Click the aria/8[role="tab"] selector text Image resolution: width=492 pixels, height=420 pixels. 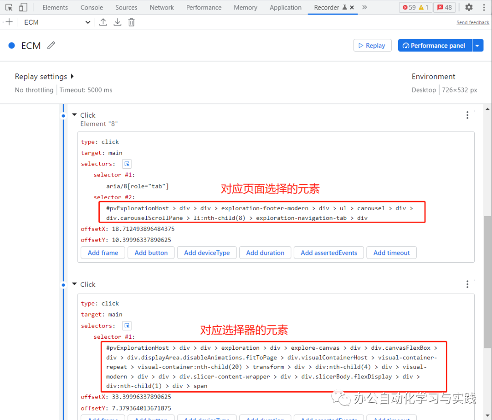[138, 186]
